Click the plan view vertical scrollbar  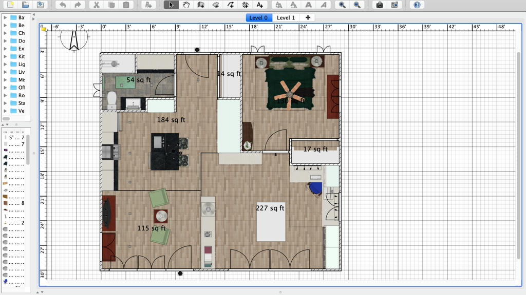[519, 156]
